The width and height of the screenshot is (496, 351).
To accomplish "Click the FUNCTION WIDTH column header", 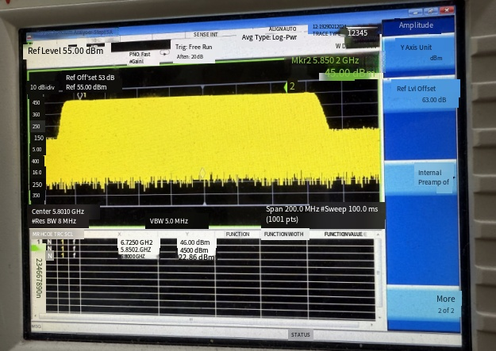I will coord(284,234).
